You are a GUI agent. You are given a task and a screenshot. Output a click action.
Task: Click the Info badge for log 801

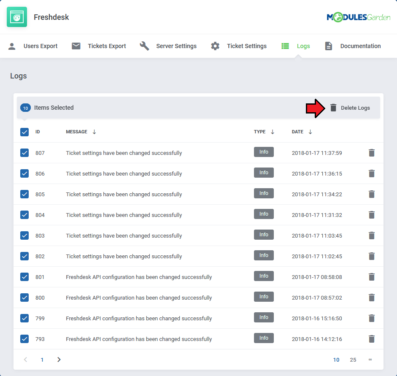click(x=264, y=276)
